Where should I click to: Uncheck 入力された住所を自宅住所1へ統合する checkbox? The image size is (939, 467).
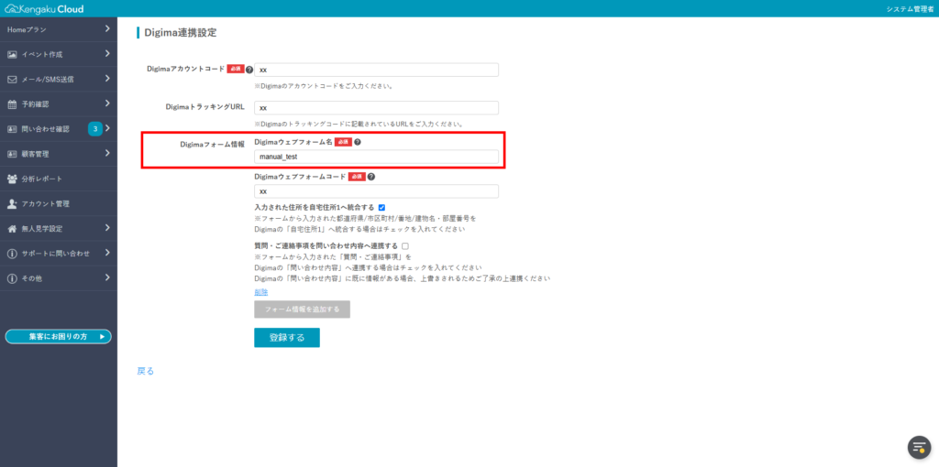[381, 208]
